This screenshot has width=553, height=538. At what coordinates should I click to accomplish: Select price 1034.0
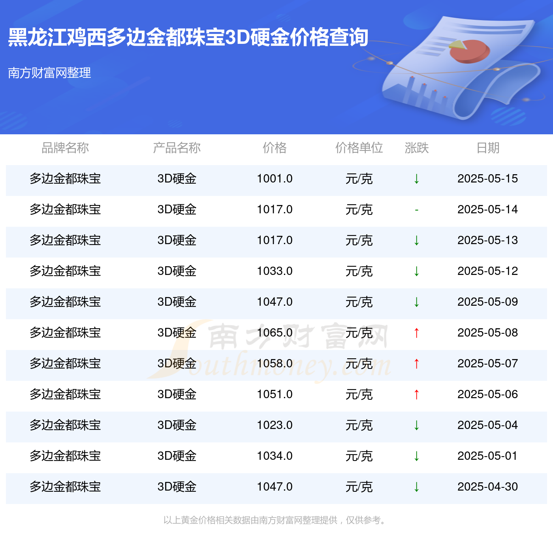pyautogui.click(x=275, y=456)
